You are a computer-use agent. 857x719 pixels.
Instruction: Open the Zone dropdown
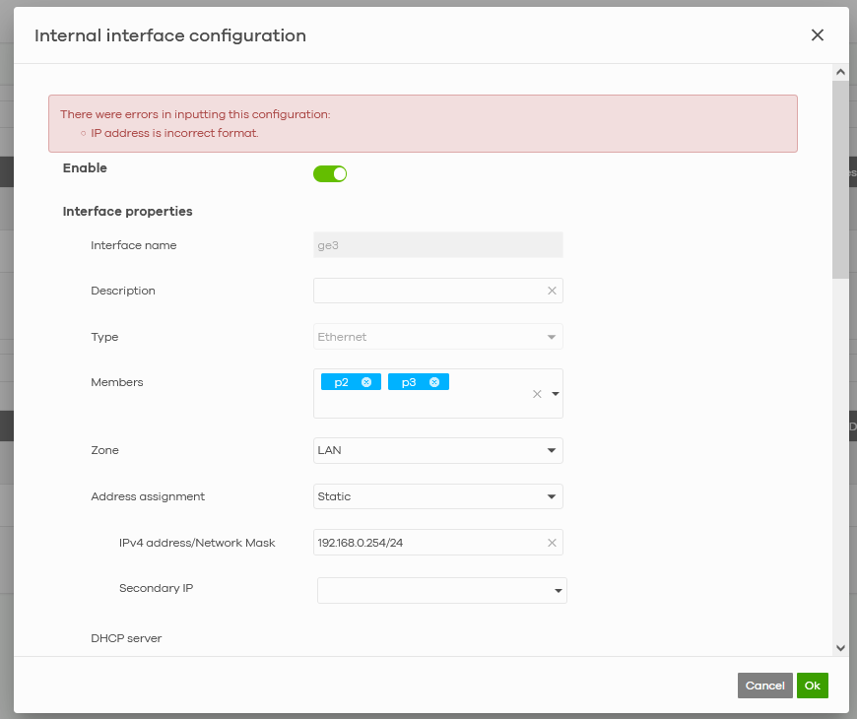[x=438, y=450]
